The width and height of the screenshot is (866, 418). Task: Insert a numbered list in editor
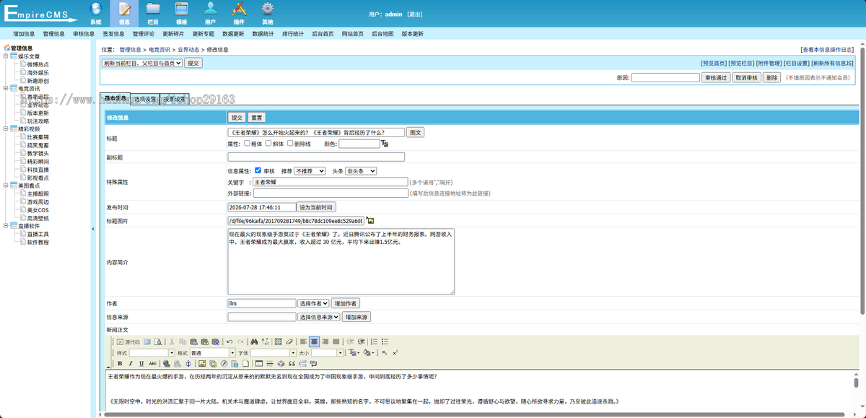click(374, 341)
